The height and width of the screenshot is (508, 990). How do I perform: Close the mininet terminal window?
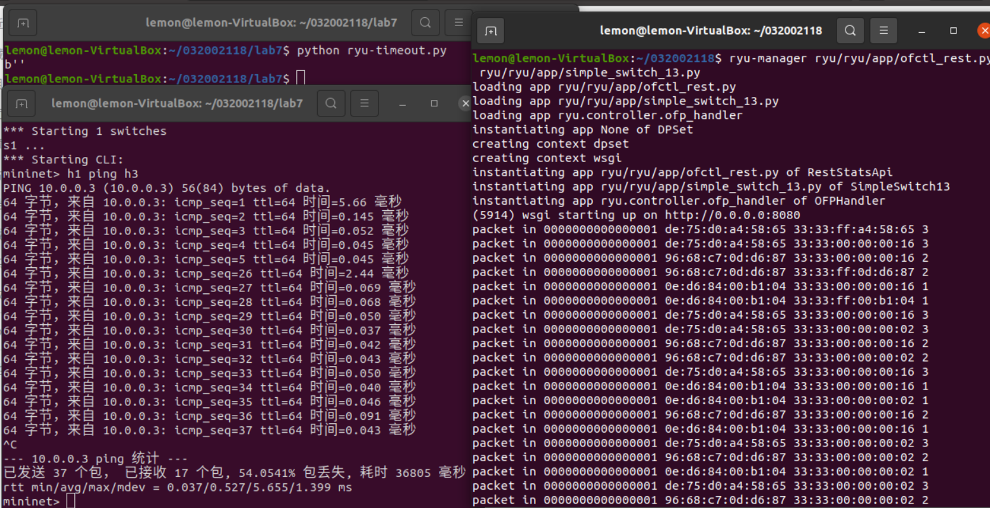[x=465, y=103]
